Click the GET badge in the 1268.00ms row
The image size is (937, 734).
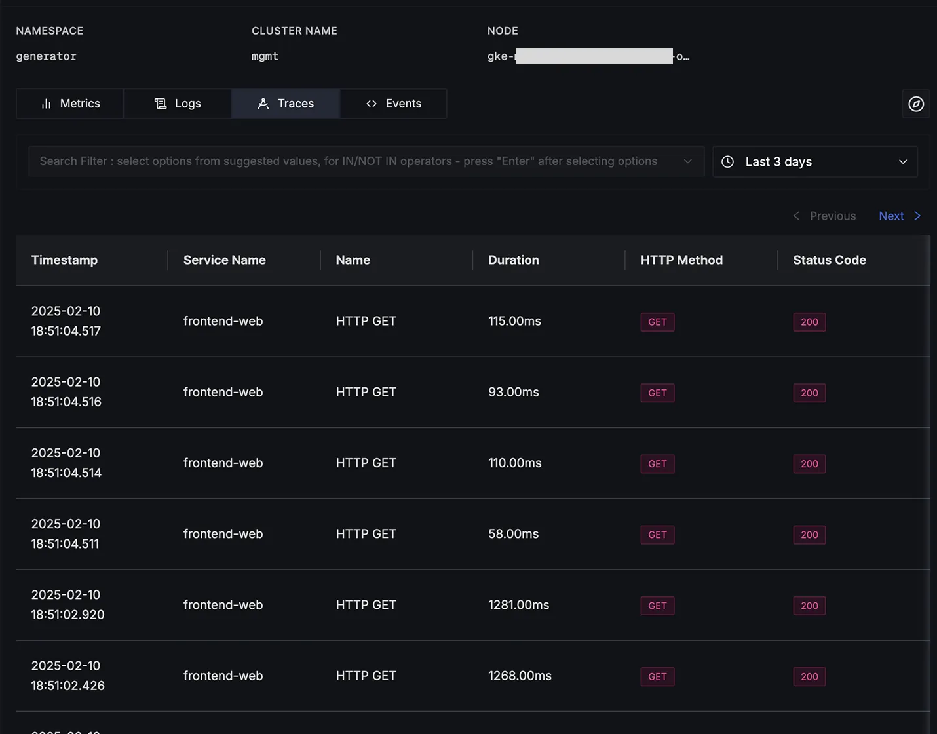657,676
